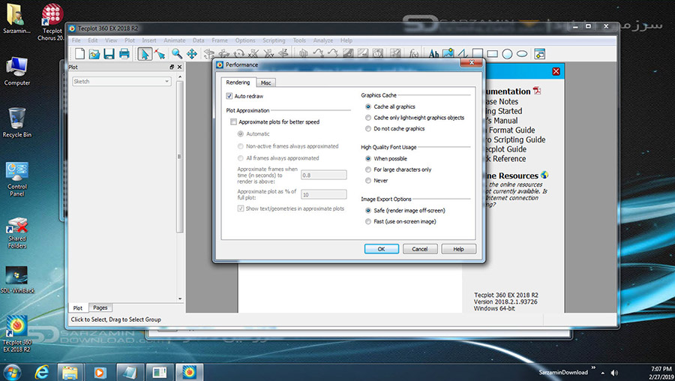Open the Pages tab in sidebar

(100, 307)
